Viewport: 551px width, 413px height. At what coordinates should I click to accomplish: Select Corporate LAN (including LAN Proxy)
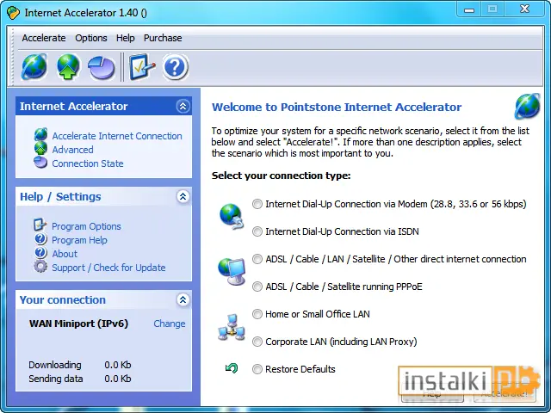(x=257, y=342)
